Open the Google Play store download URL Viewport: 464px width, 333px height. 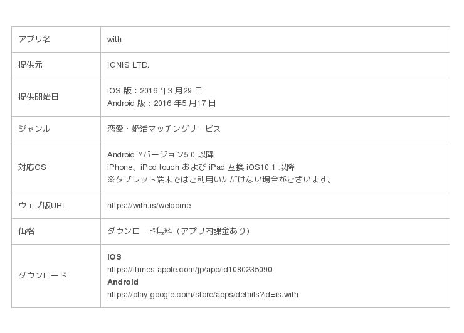coord(203,295)
